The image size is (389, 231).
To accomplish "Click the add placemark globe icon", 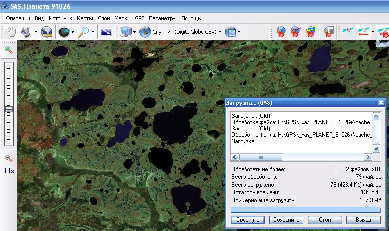I will (x=281, y=32).
